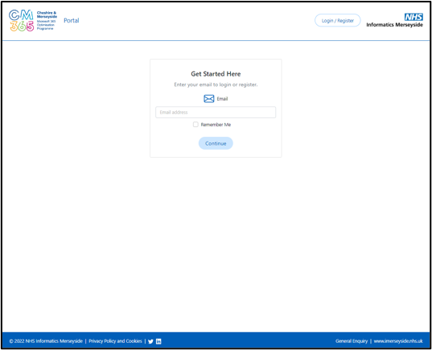432x350 pixels.
Task: Tick the Remember Me checkbox
Action: [195, 125]
